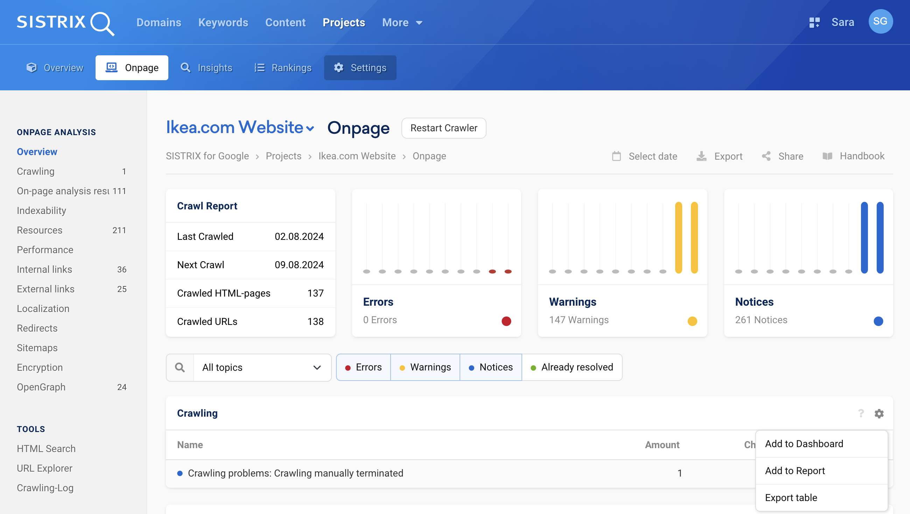The height and width of the screenshot is (514, 910).
Task: Open the Warnings card title
Action: [x=573, y=302]
